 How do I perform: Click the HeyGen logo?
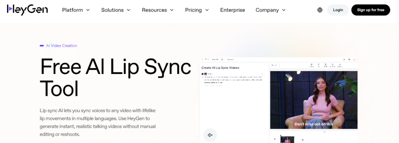(x=27, y=10)
